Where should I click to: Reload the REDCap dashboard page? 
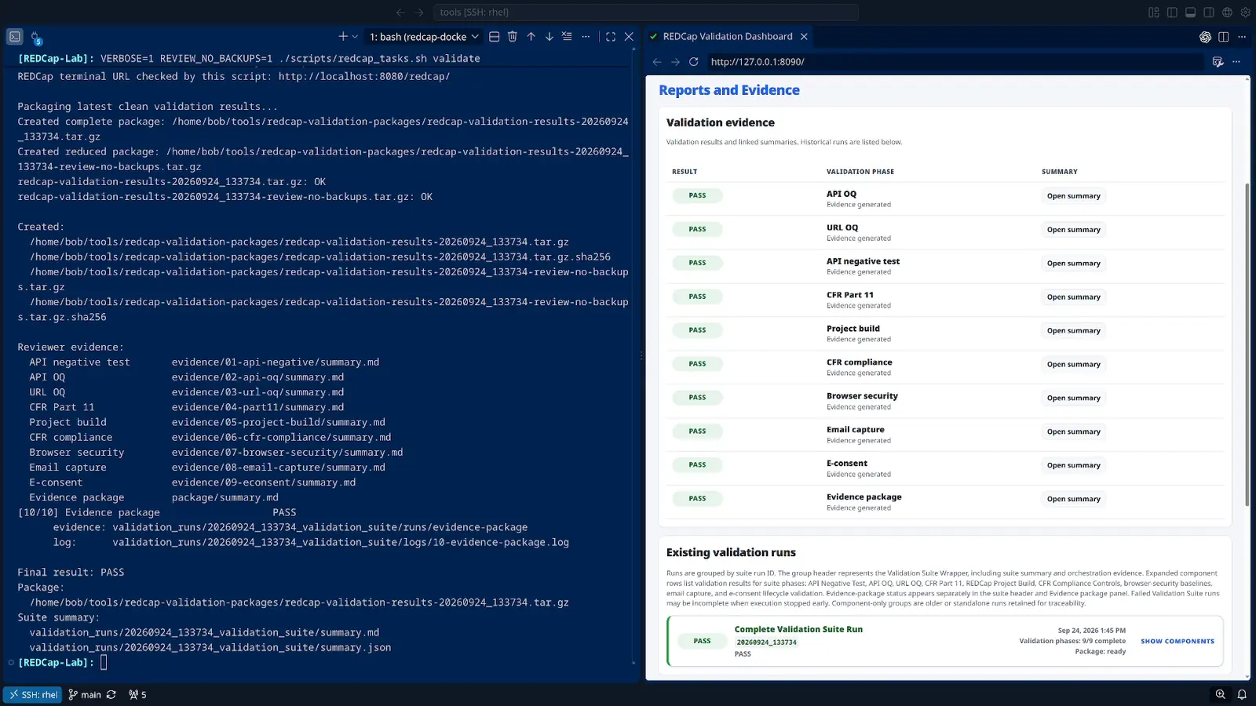tap(693, 62)
